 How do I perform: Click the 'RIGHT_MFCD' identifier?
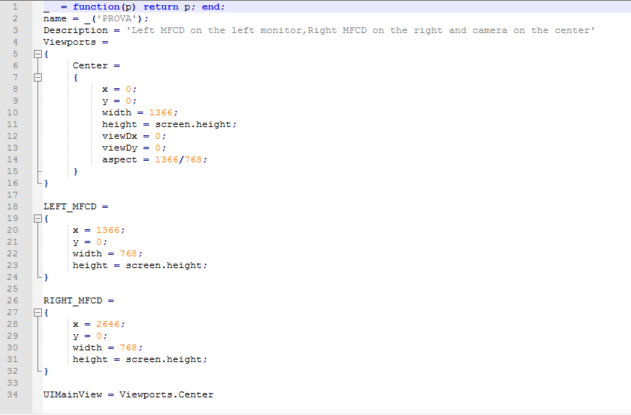coord(73,300)
